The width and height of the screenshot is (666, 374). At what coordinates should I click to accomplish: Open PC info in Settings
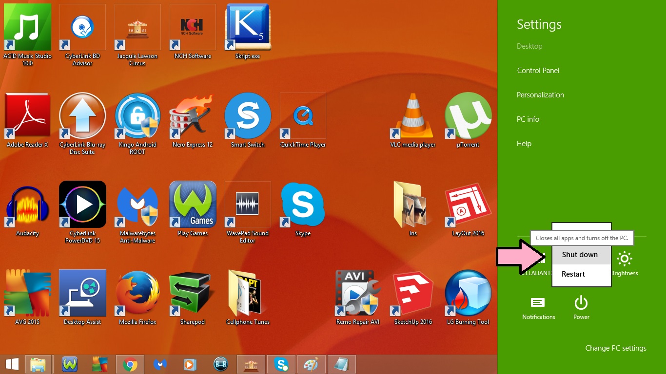pyautogui.click(x=528, y=119)
